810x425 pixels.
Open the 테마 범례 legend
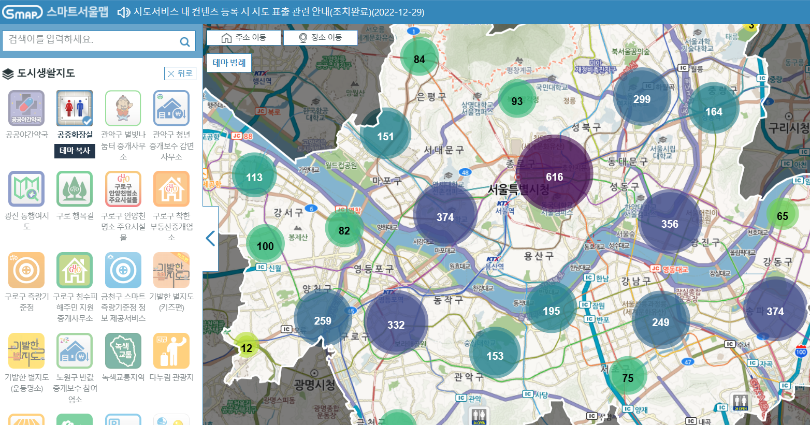(229, 63)
